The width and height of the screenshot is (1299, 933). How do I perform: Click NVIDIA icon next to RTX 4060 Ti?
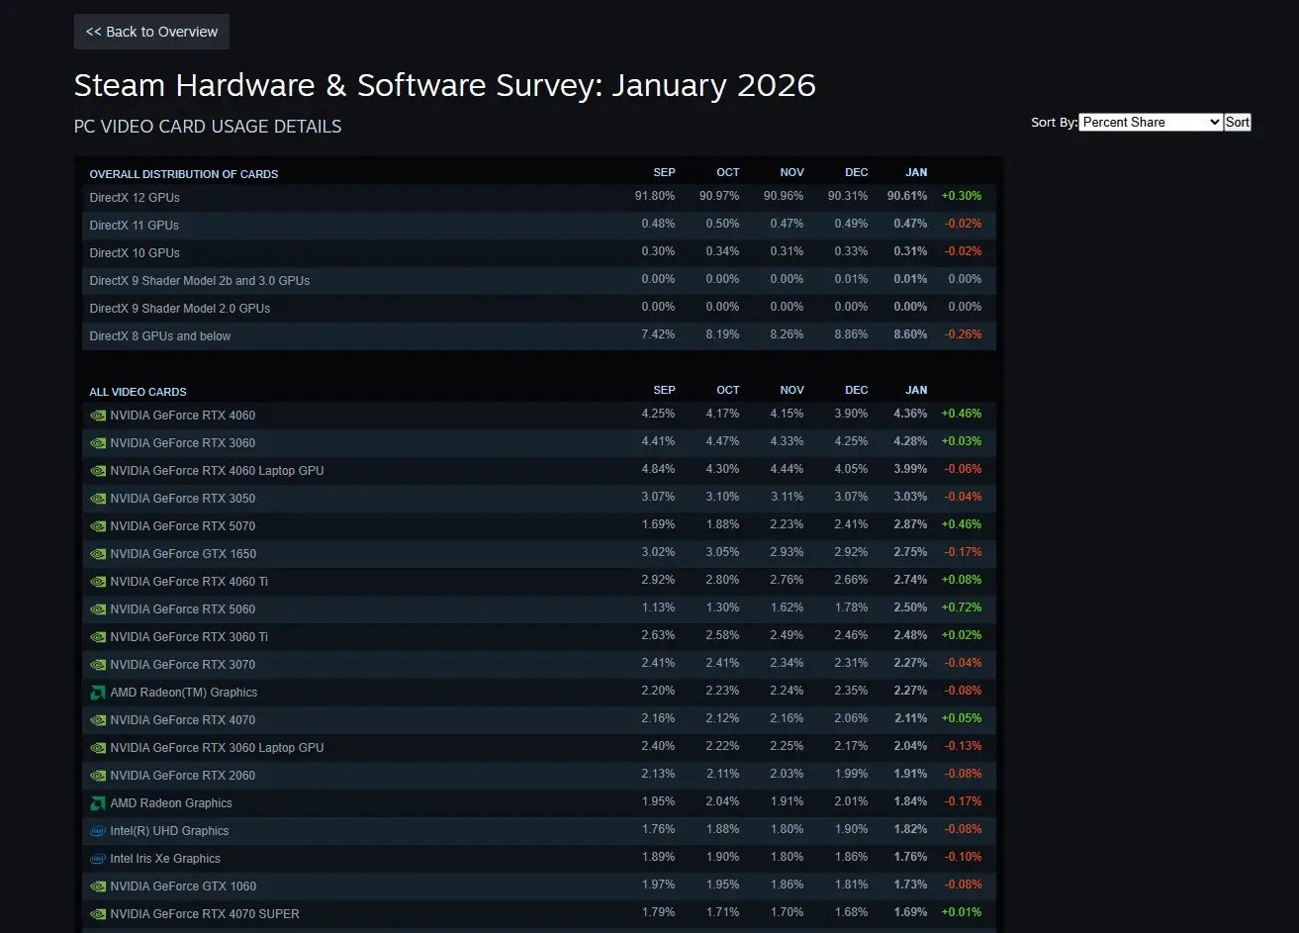98,582
